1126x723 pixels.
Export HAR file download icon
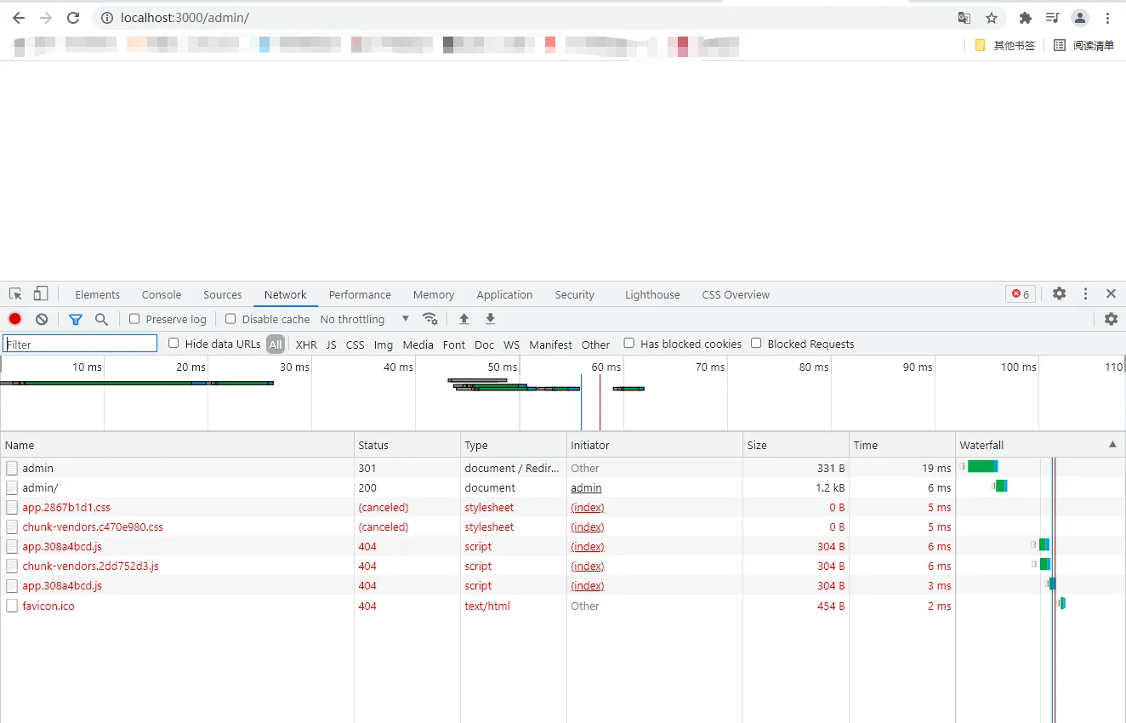click(x=490, y=319)
